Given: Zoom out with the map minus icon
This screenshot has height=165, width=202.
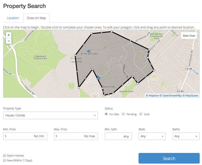Looking at the screenshot, I should (x=9, y=41).
